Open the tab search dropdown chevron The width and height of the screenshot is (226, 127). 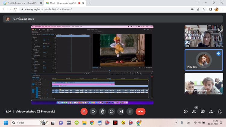[197, 3]
